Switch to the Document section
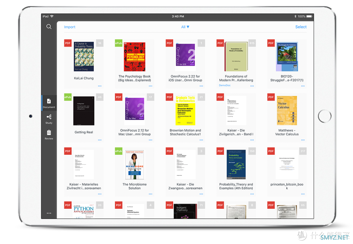 click(x=49, y=103)
